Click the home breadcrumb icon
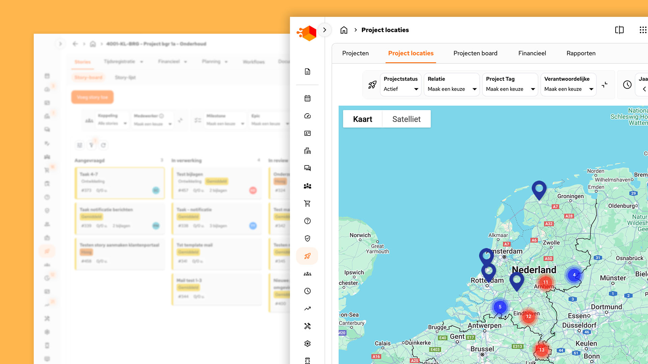 point(344,30)
